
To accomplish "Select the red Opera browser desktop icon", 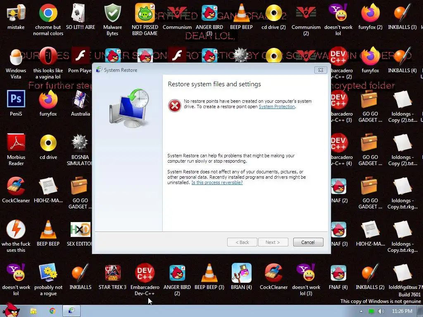I will pos(48,63).
